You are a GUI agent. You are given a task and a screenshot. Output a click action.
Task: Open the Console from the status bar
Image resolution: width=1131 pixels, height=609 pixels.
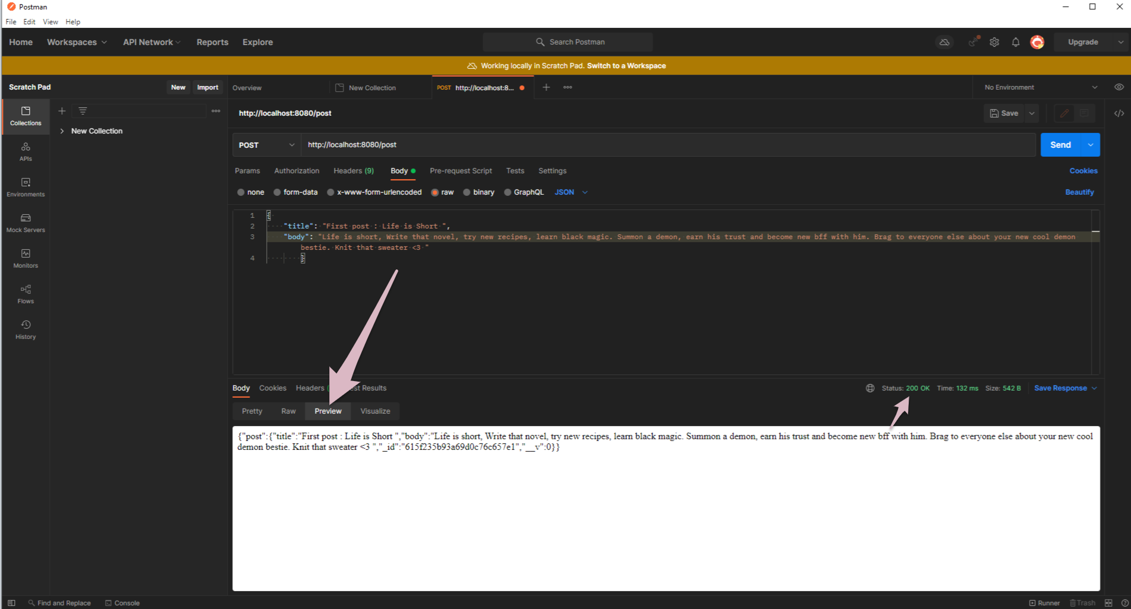pyautogui.click(x=122, y=603)
